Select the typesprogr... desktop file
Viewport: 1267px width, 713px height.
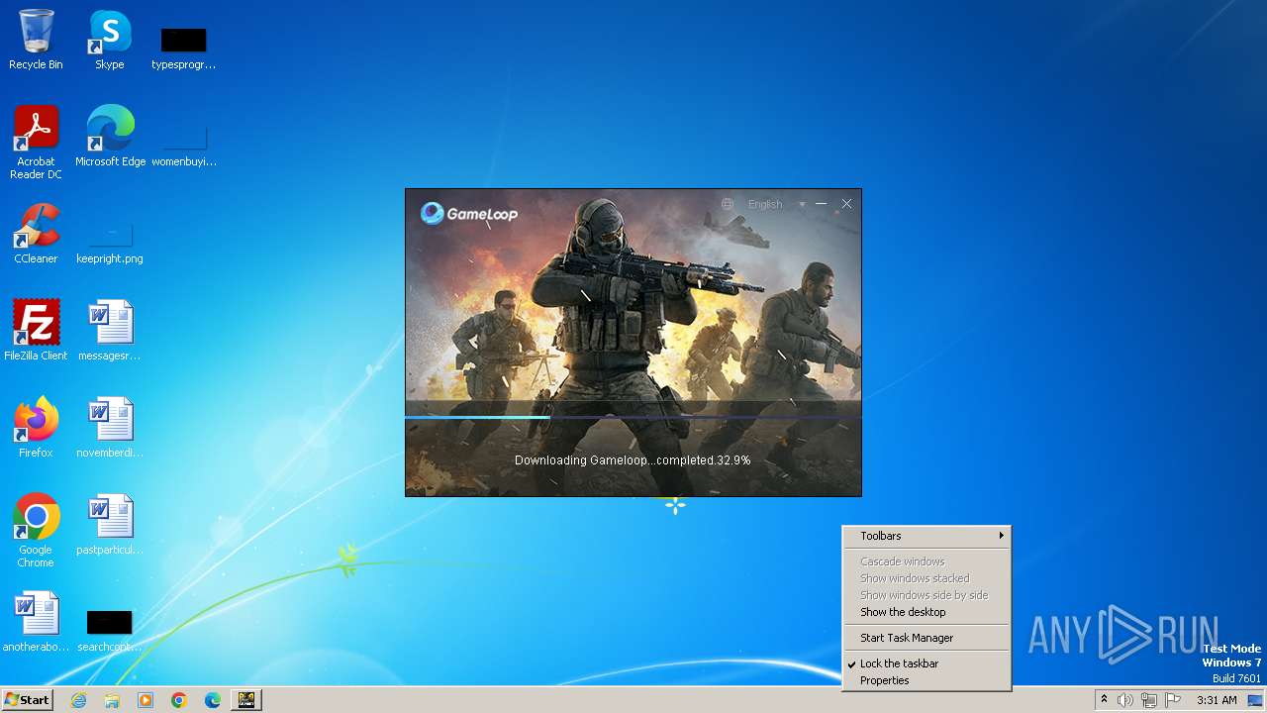pos(183,48)
